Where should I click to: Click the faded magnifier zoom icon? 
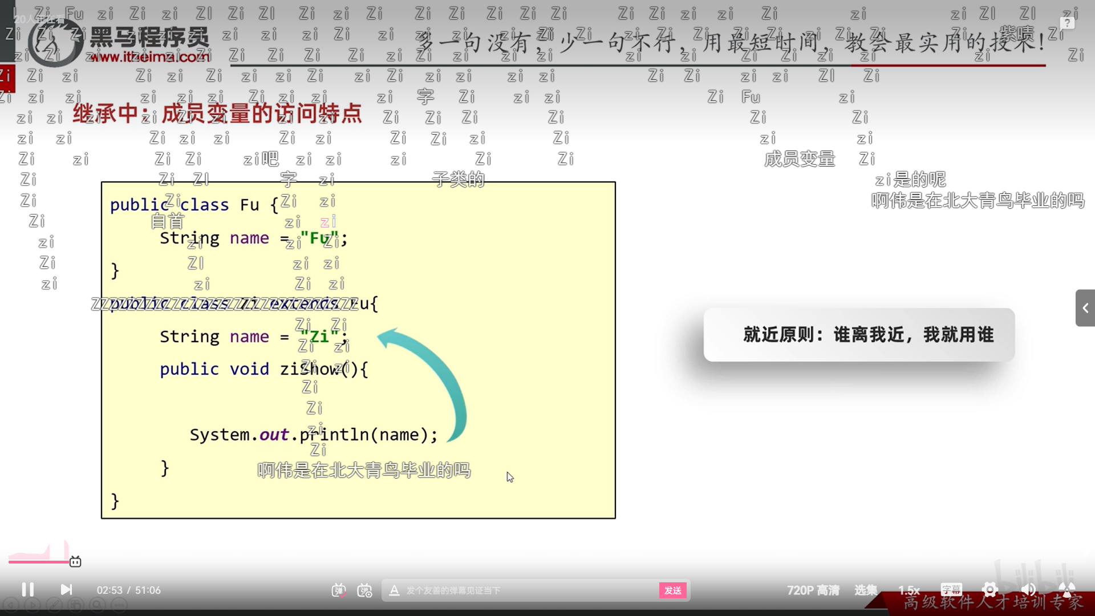(x=98, y=605)
